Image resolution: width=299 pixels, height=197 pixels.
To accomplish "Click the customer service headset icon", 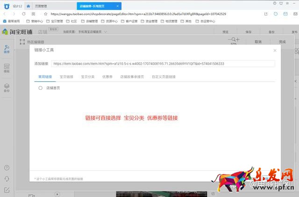I will tap(7, 179).
